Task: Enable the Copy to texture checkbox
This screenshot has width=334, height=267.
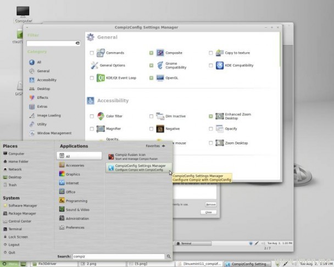Action: [x=210, y=53]
